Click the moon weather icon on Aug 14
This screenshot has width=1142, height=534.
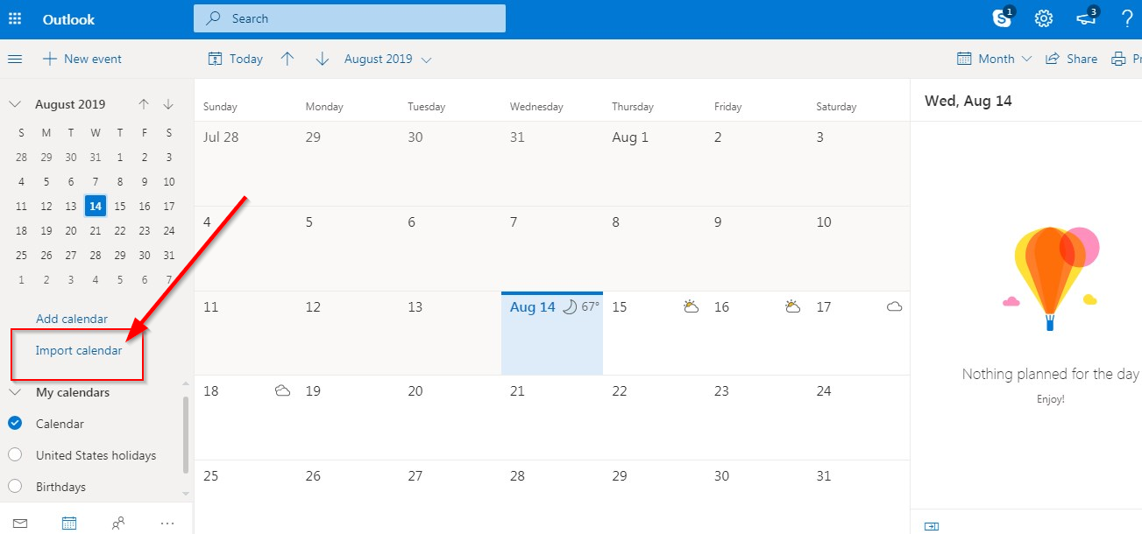[x=570, y=307]
